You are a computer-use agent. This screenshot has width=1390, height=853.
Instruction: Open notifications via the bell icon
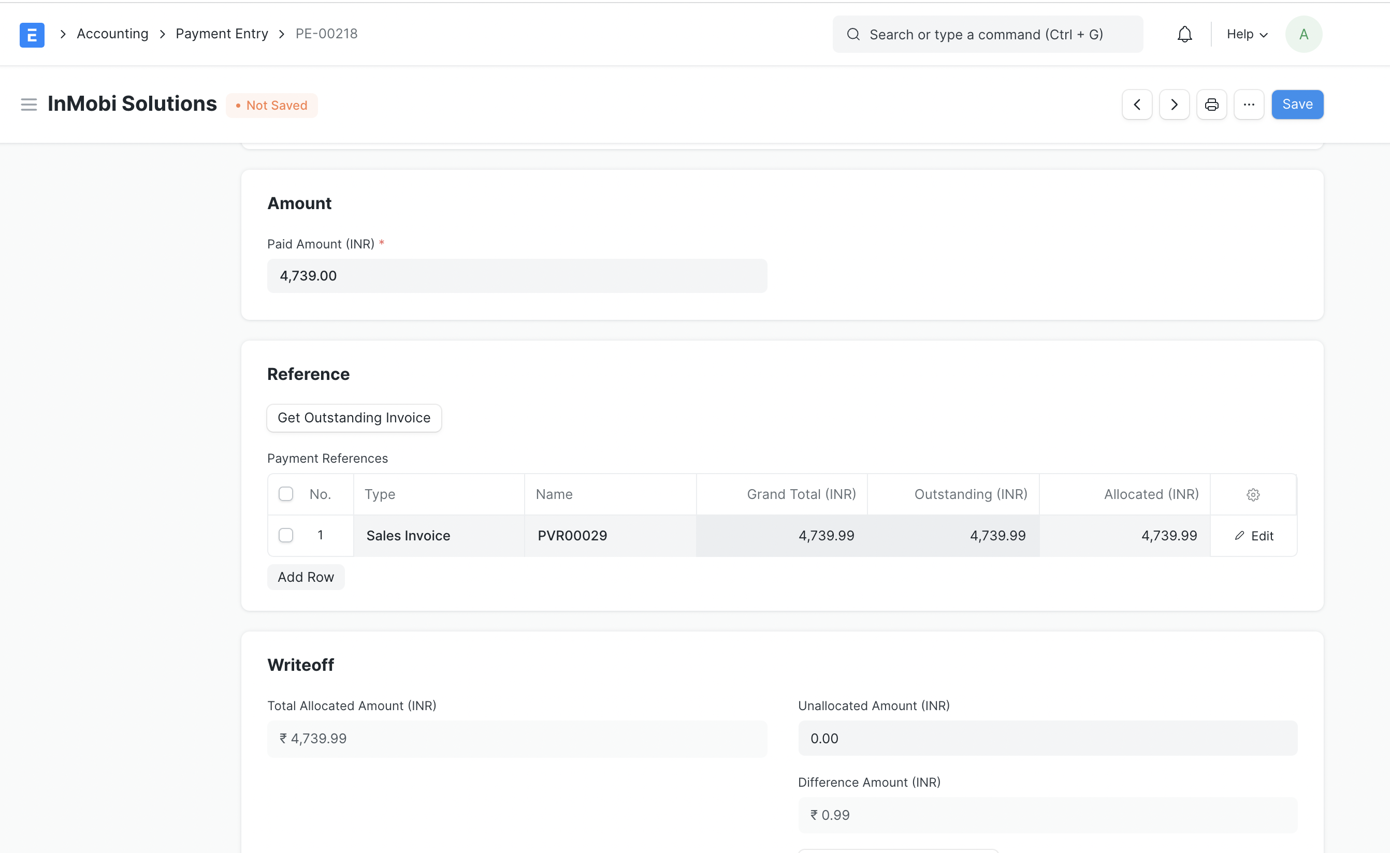1184,34
